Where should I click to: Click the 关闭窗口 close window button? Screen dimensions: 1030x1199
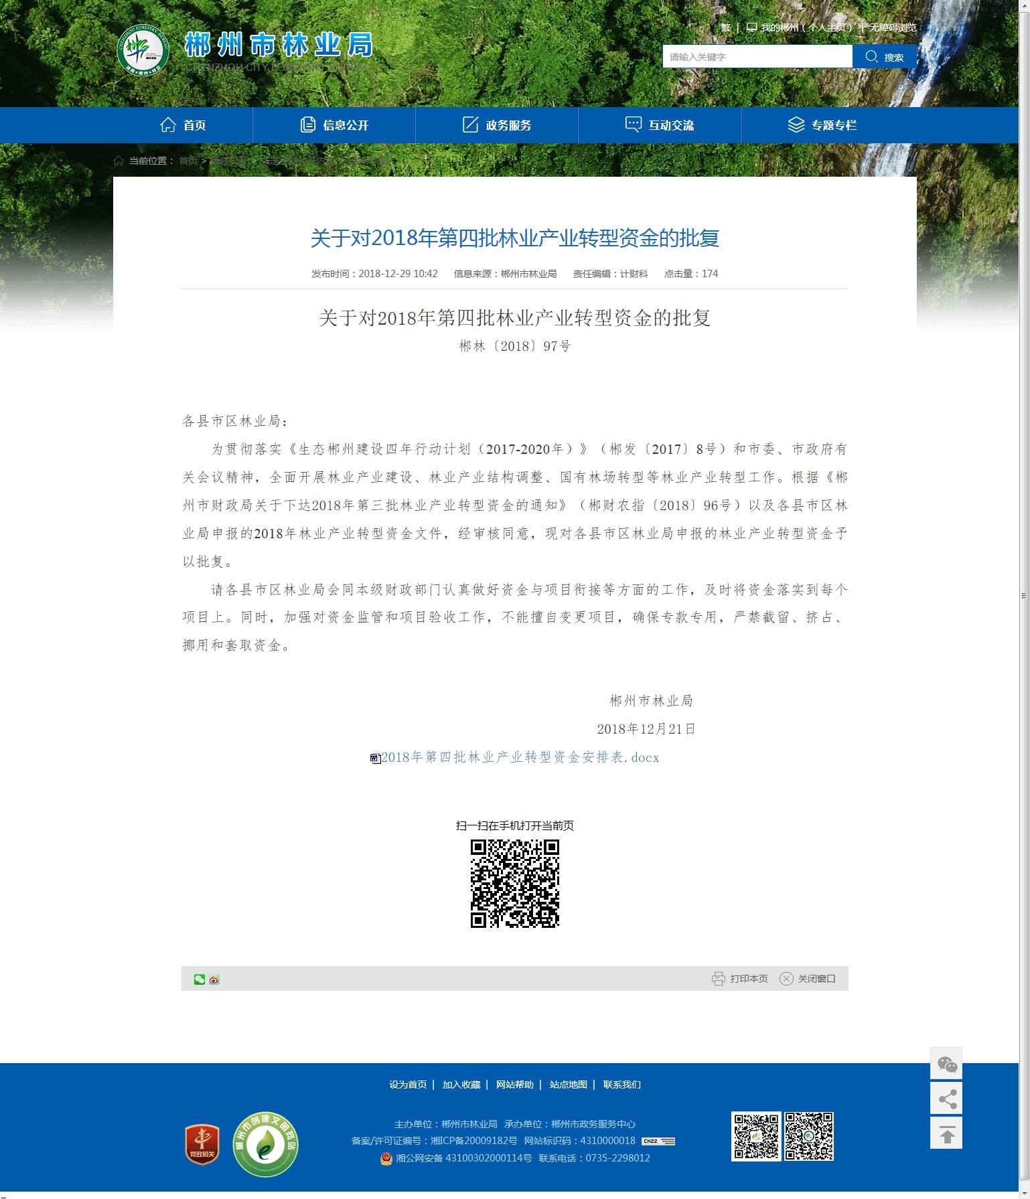pos(808,979)
